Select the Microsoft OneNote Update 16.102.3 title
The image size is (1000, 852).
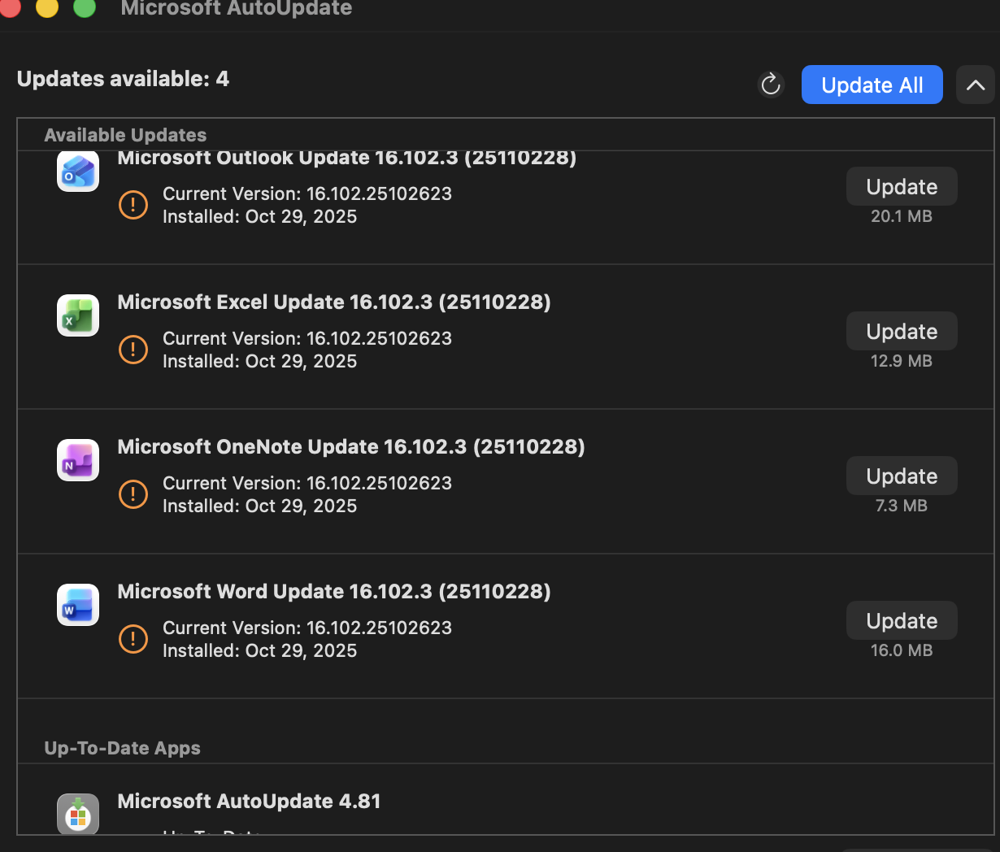tap(351, 447)
